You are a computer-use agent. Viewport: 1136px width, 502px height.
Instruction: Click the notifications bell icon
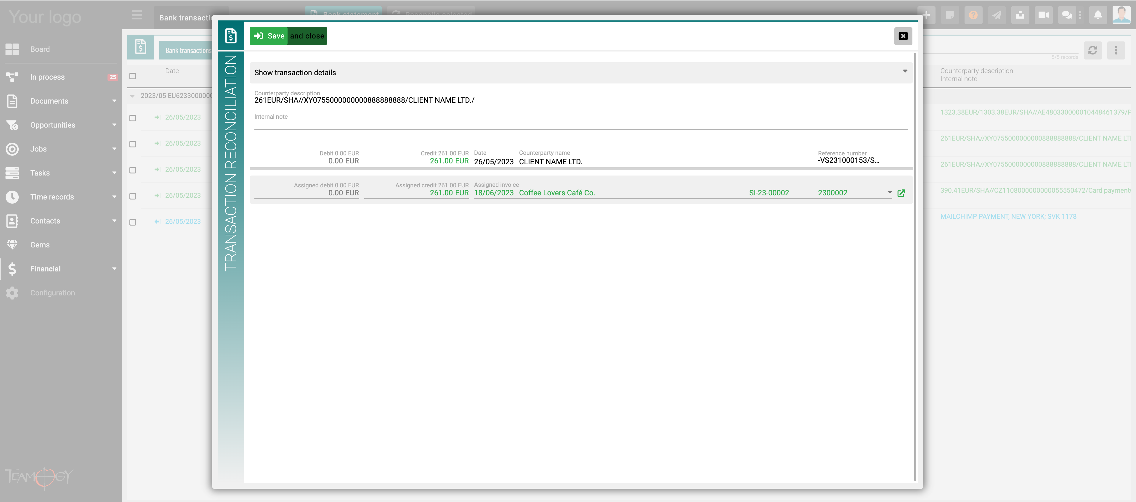1098,15
